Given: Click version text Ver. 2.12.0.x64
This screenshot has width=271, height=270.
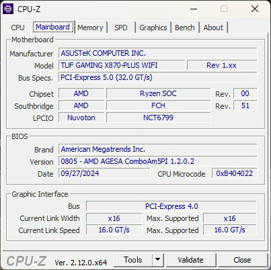Looking at the screenshot, I should click(x=81, y=263).
